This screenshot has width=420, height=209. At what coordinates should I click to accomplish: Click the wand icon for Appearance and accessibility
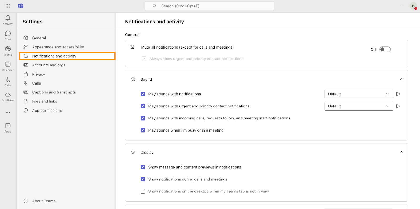point(26,47)
